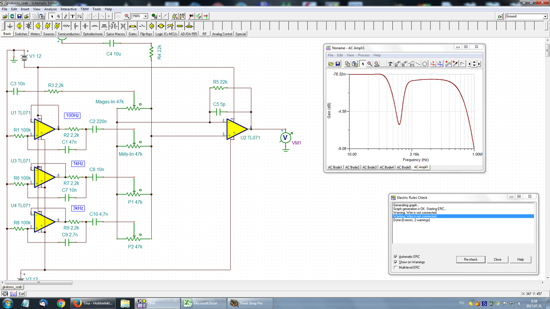Pick the resistor component from toolbar
Viewport: 550px width, 309px height.
(67, 26)
